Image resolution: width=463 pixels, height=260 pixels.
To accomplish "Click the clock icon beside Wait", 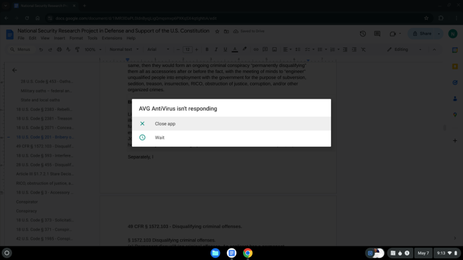I will point(142,138).
